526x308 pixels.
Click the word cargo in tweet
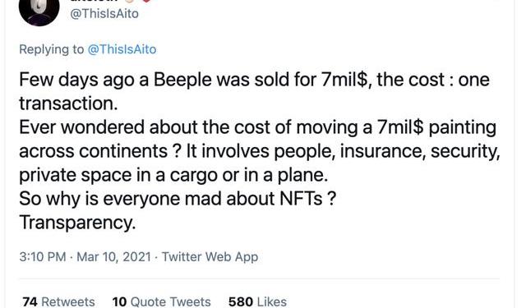point(194,176)
